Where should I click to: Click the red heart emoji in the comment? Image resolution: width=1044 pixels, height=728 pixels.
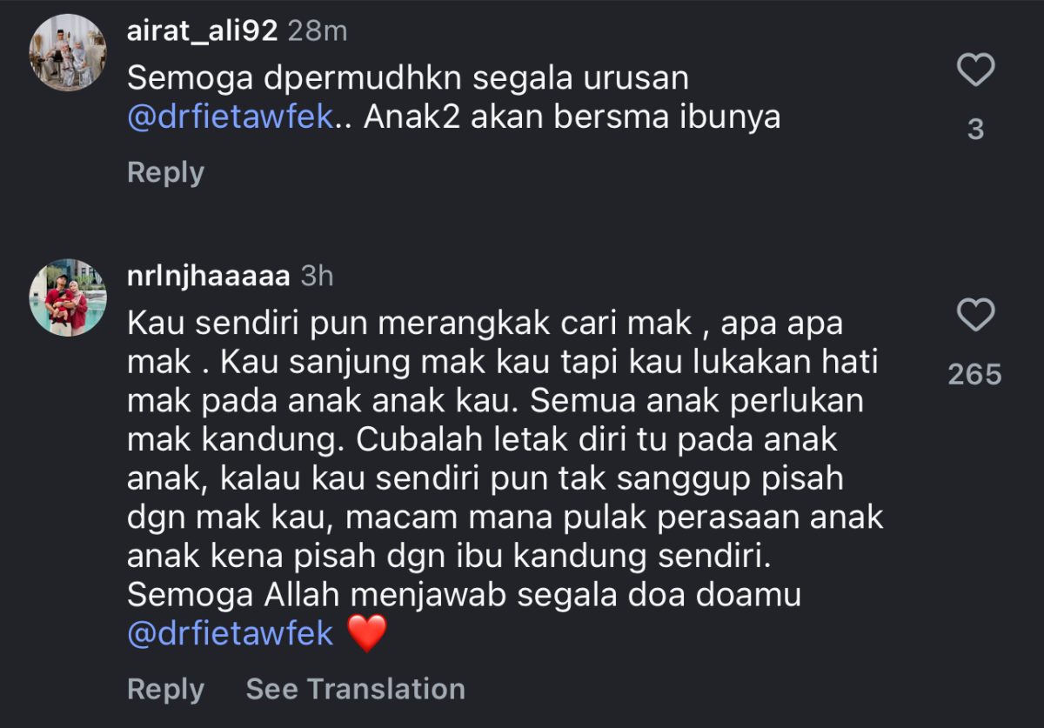pyautogui.click(x=366, y=634)
